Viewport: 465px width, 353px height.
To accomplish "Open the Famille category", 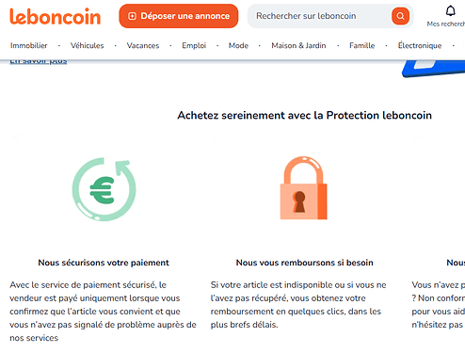I will pyautogui.click(x=362, y=45).
